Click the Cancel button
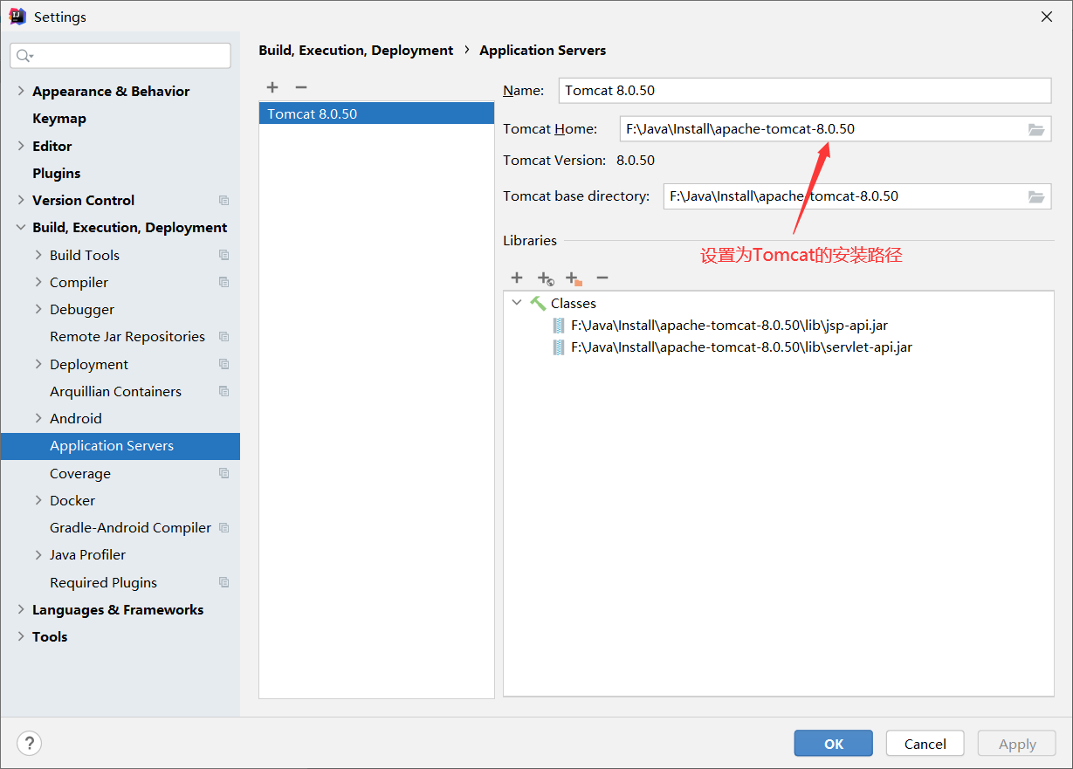This screenshot has height=769, width=1073. click(x=925, y=744)
